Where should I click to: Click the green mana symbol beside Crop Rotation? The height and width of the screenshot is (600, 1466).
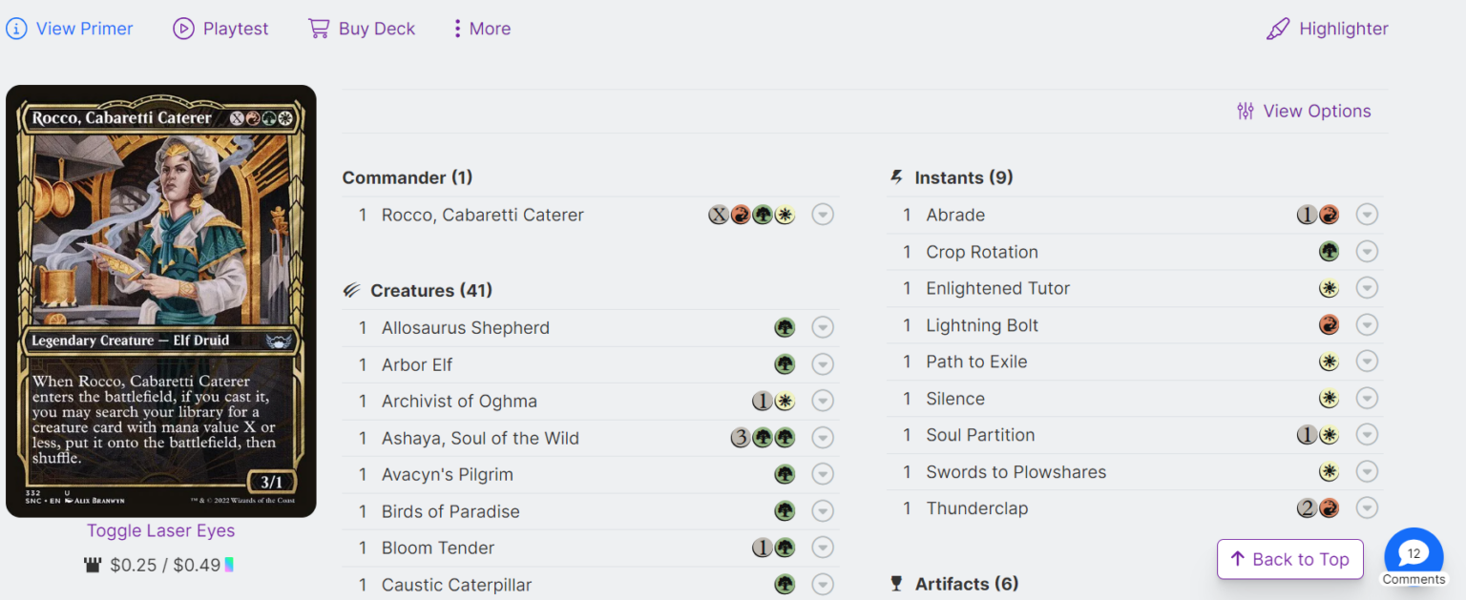pos(1329,252)
